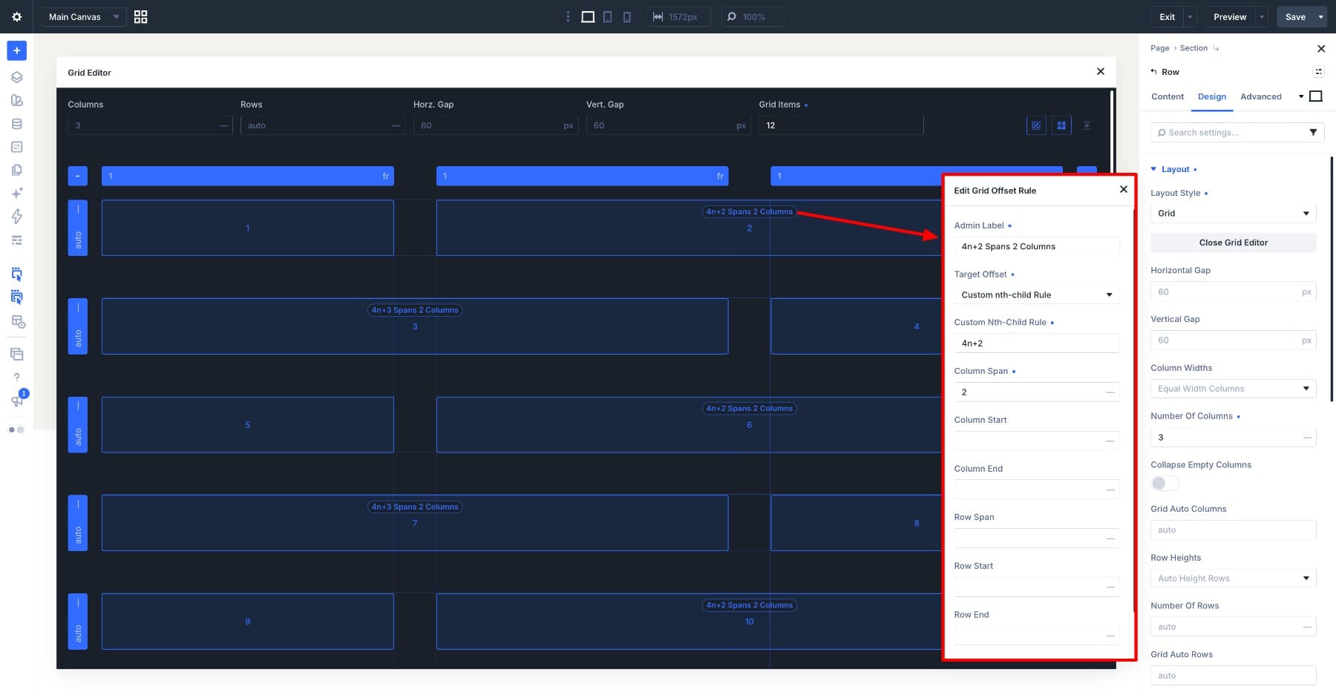1336x692 pixels.
Task: Click the grid cells view icon
Action: pos(1061,125)
